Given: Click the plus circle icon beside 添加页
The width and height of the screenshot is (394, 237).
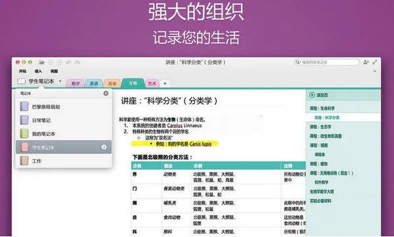Looking at the screenshot, I should (312, 95).
